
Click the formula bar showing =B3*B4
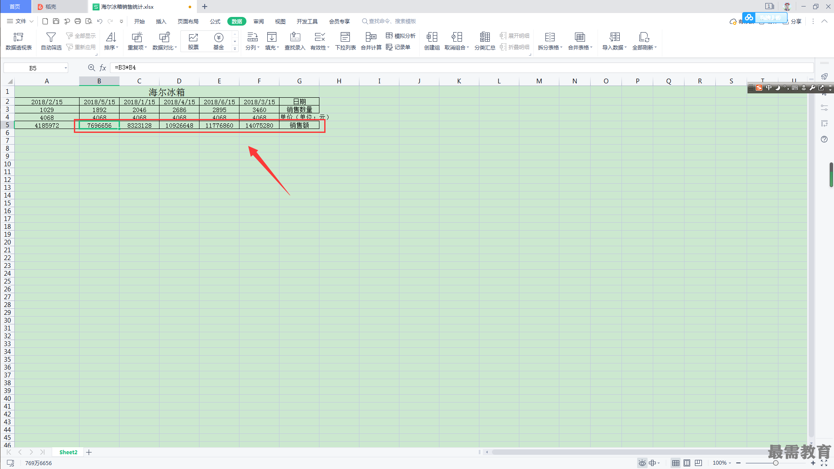462,68
